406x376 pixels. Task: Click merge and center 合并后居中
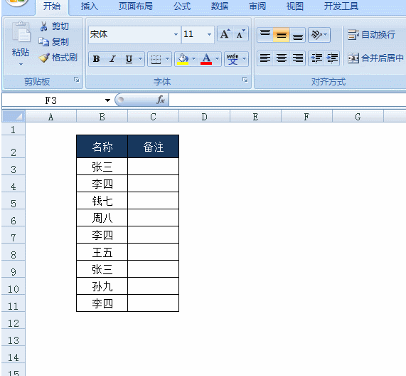(375, 58)
